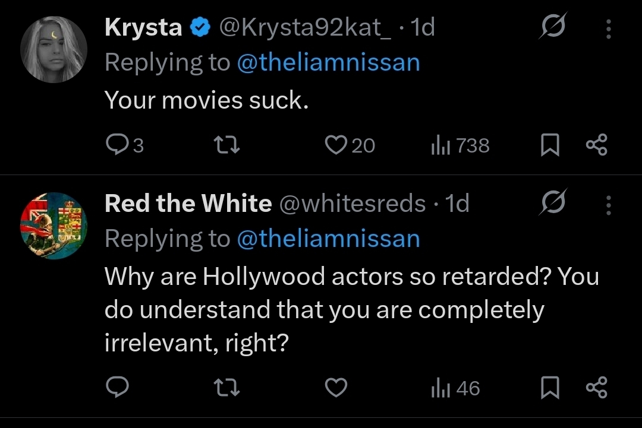Open more options menu on Krysta's tweet

[x=608, y=28]
